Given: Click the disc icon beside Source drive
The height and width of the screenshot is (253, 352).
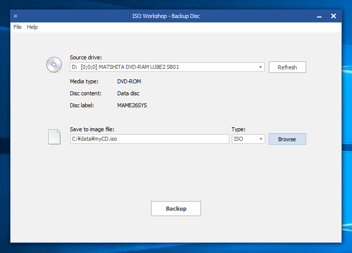Looking at the screenshot, I should tap(54, 65).
